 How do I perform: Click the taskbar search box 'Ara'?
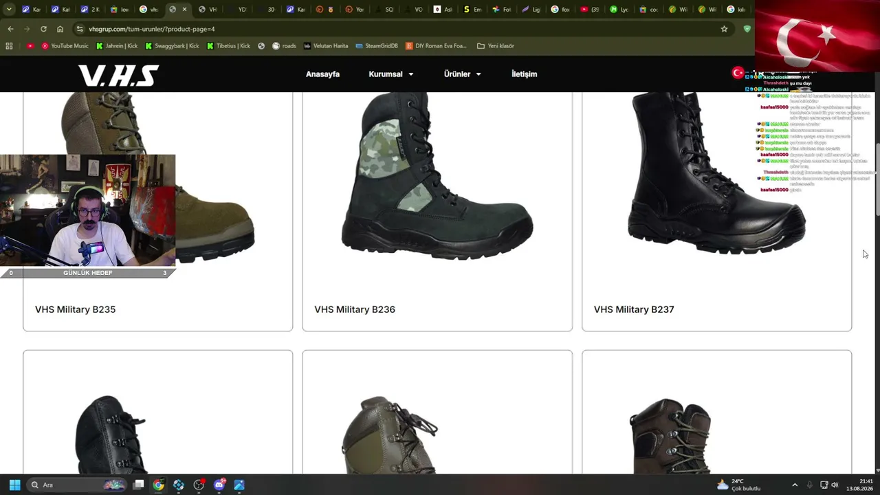click(x=77, y=485)
